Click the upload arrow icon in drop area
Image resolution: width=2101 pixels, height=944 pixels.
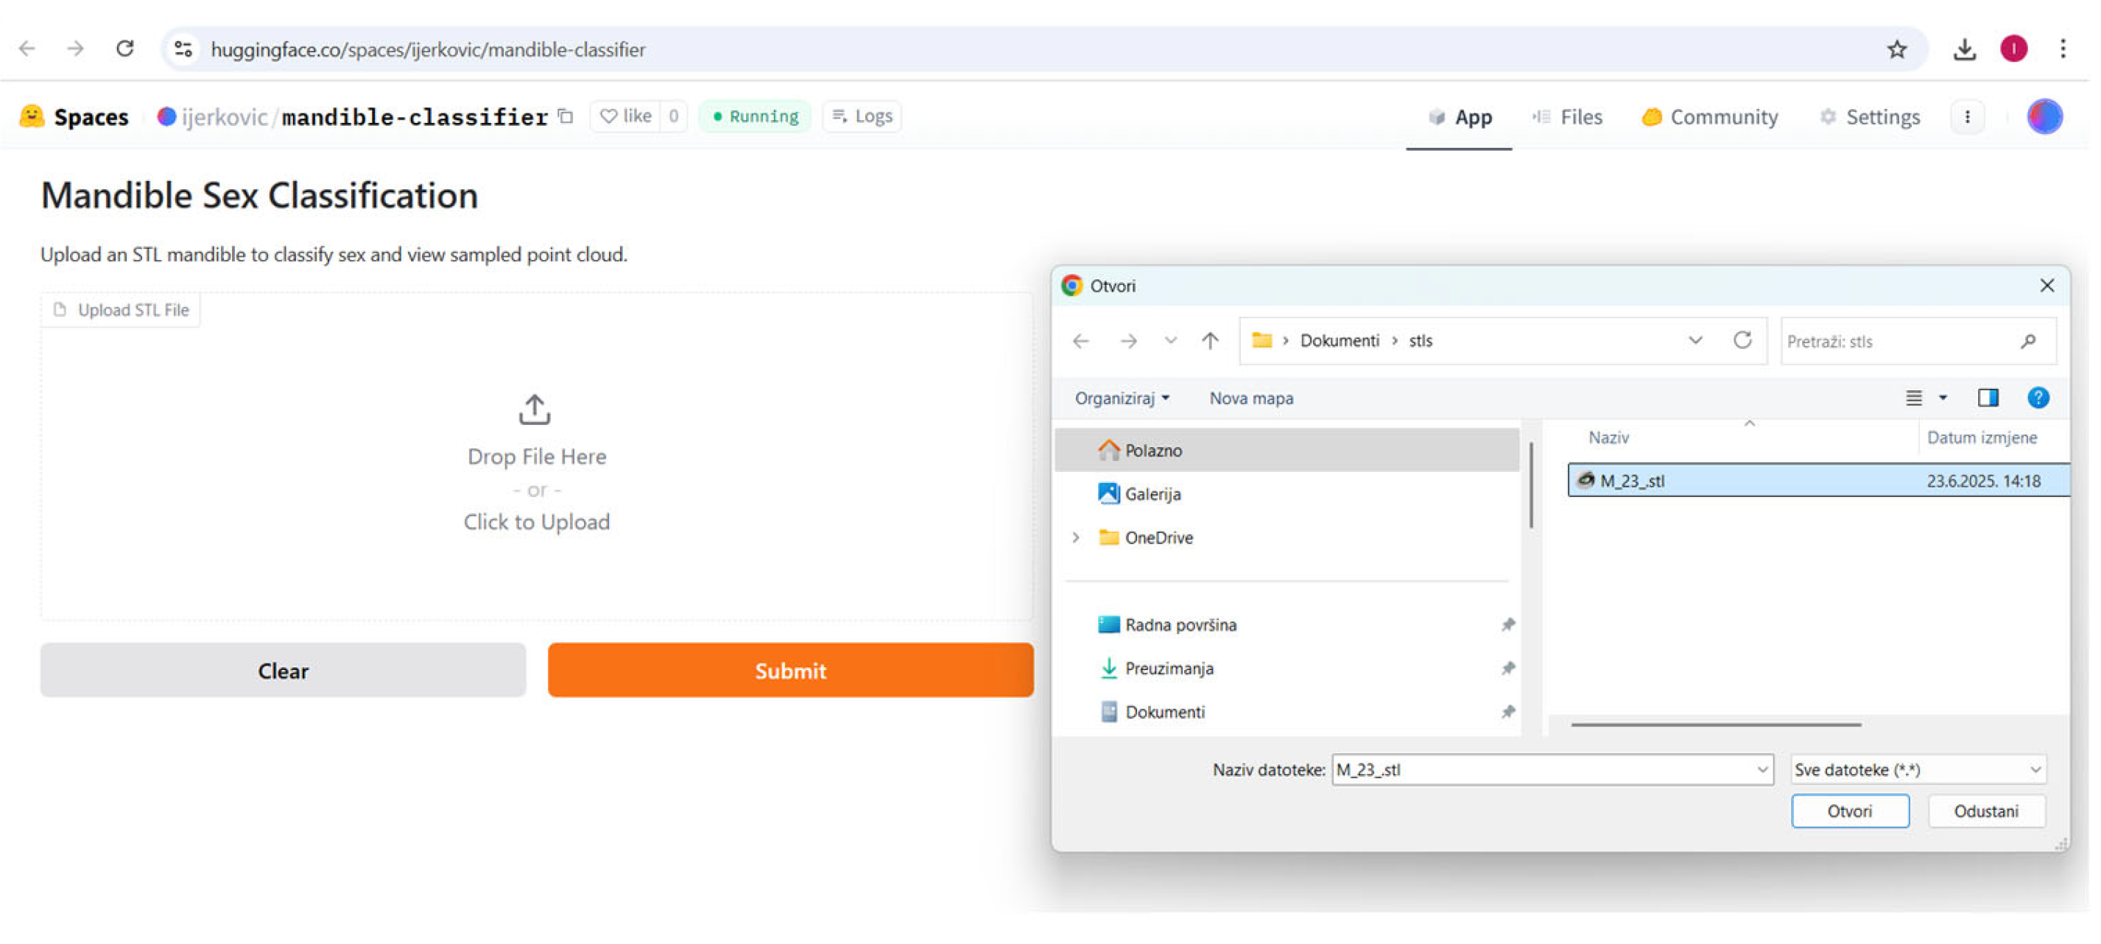point(534,409)
